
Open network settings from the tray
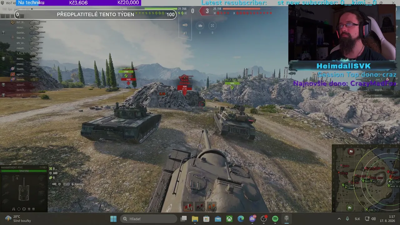coord(367,219)
